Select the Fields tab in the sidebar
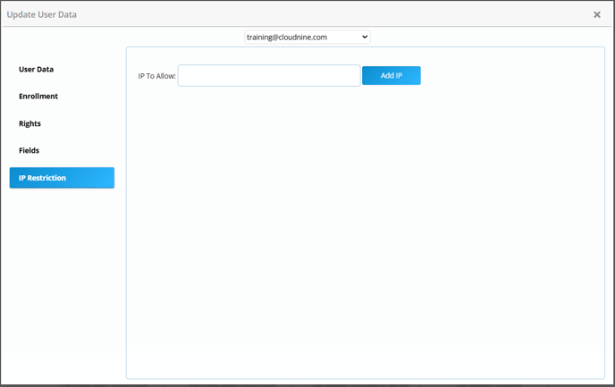The image size is (615, 387). (x=29, y=150)
